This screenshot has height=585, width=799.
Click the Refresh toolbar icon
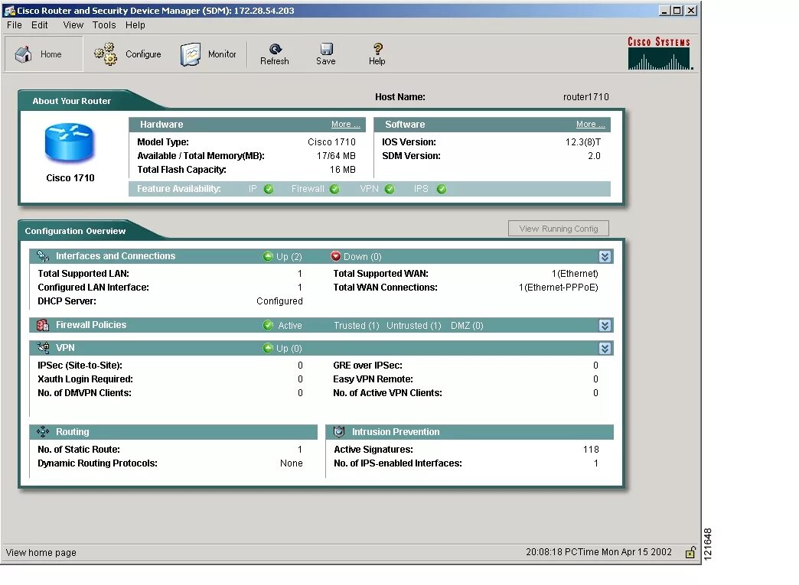tap(276, 48)
